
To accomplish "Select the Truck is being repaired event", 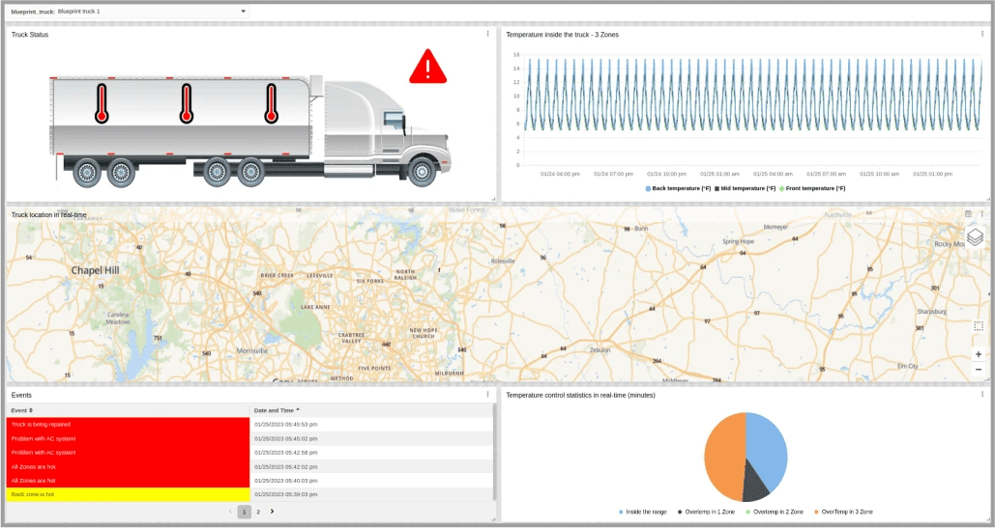I will tap(128, 424).
